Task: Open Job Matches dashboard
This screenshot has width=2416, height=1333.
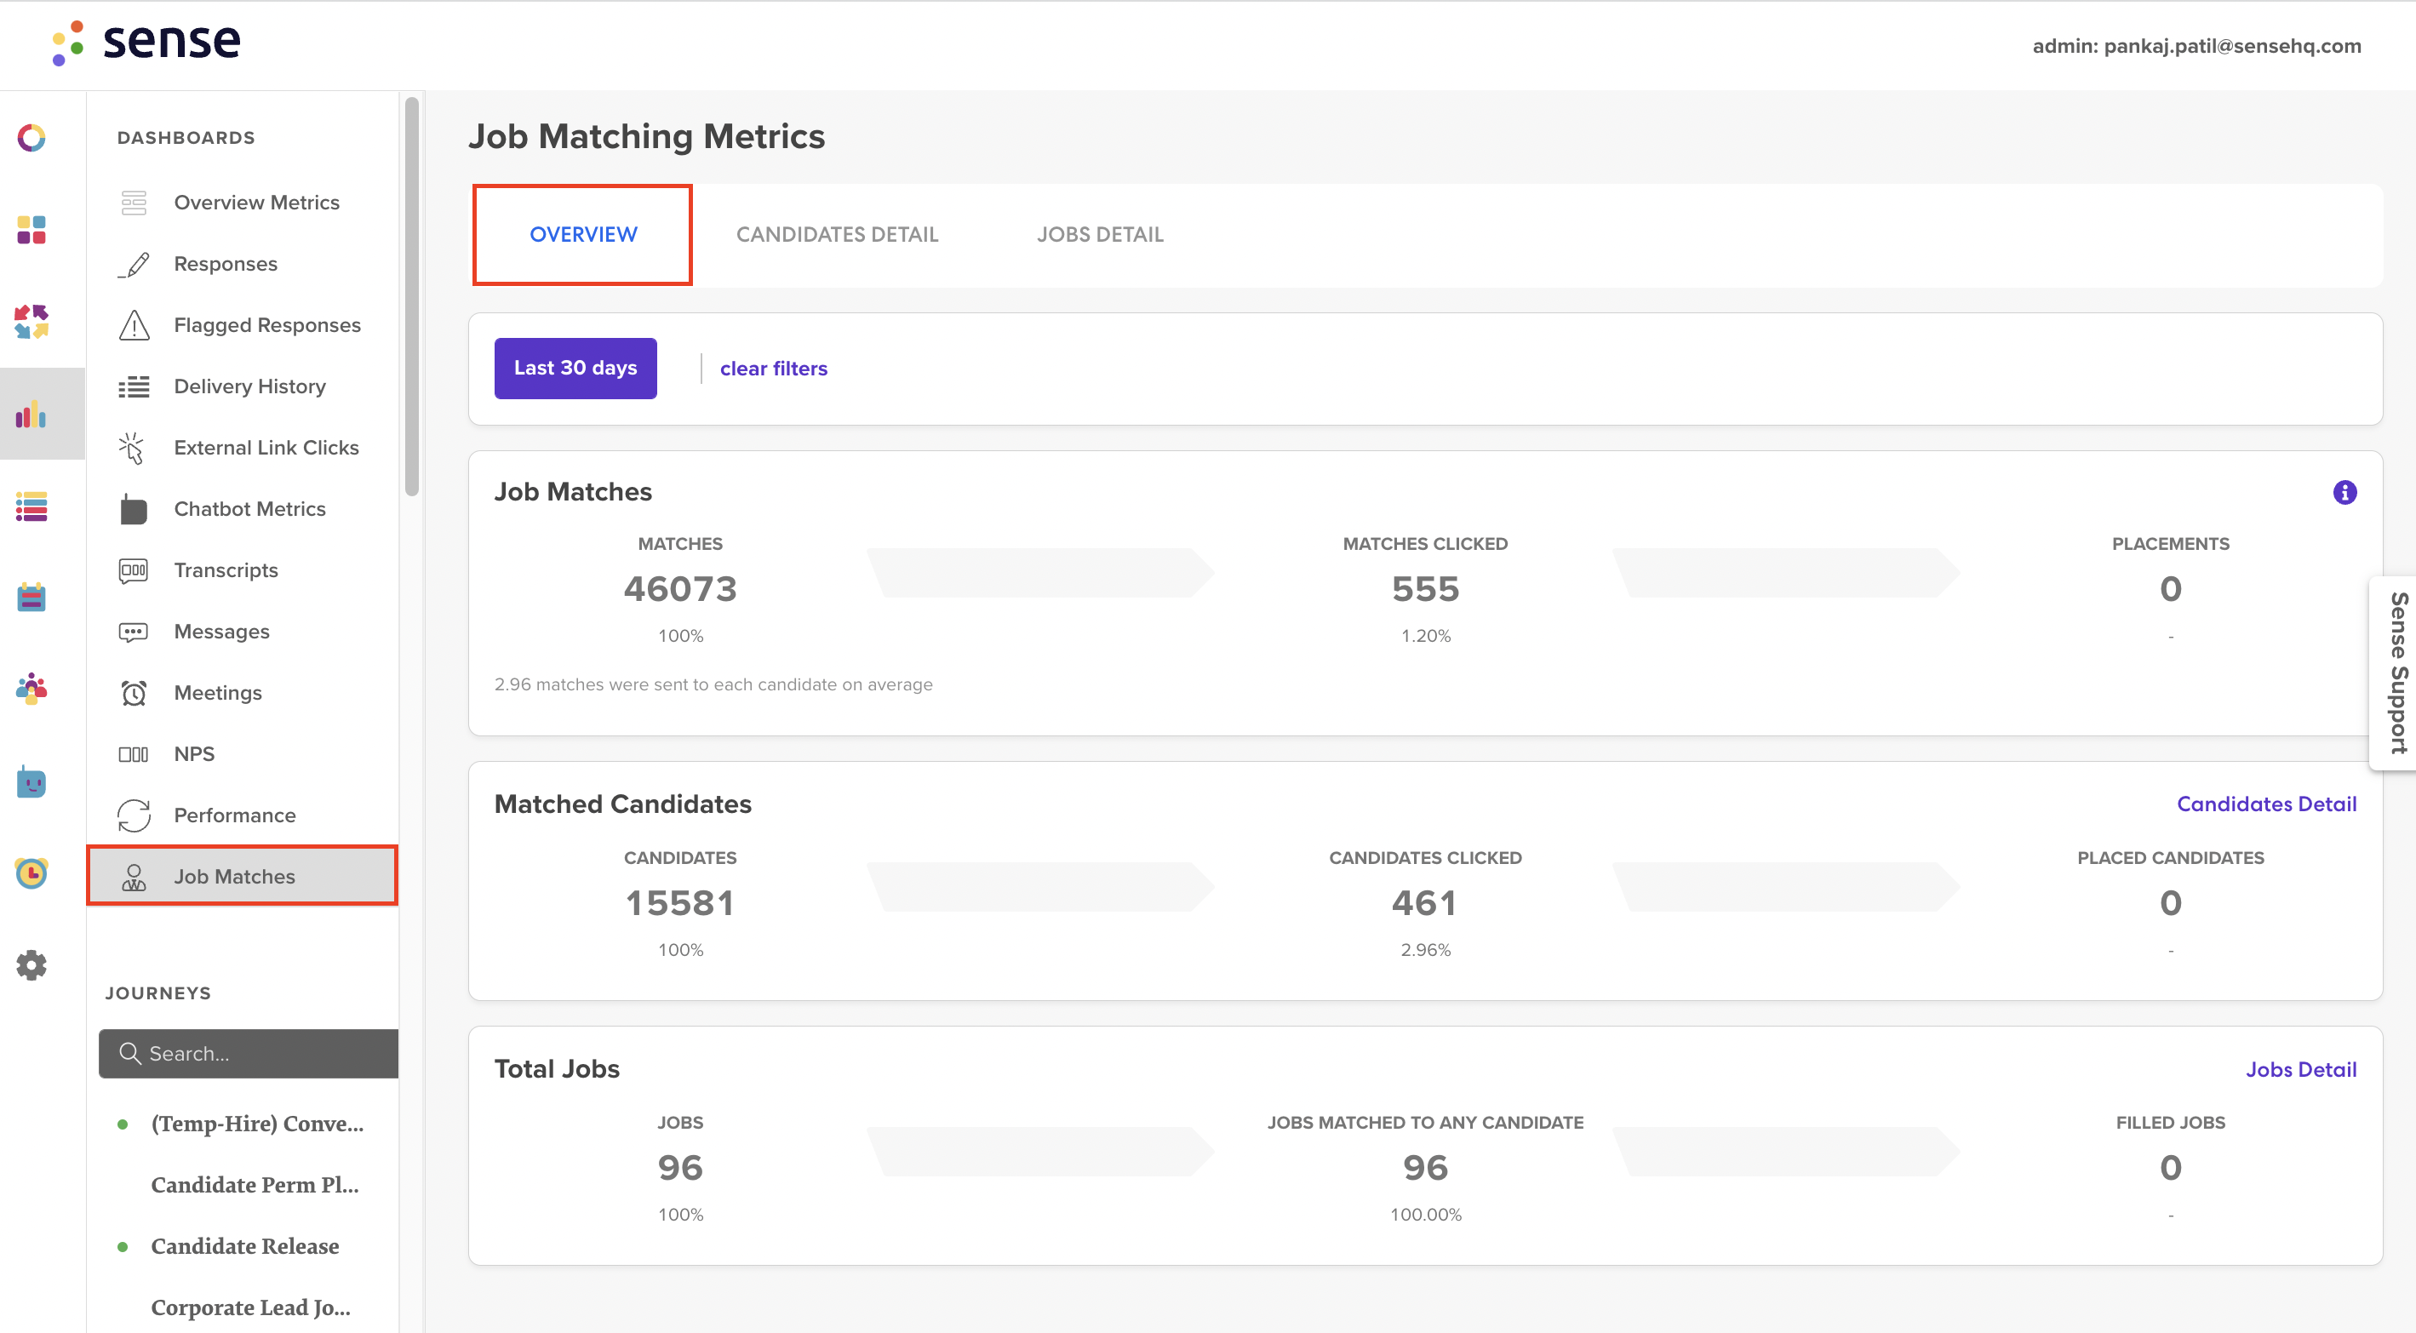Action: point(243,876)
